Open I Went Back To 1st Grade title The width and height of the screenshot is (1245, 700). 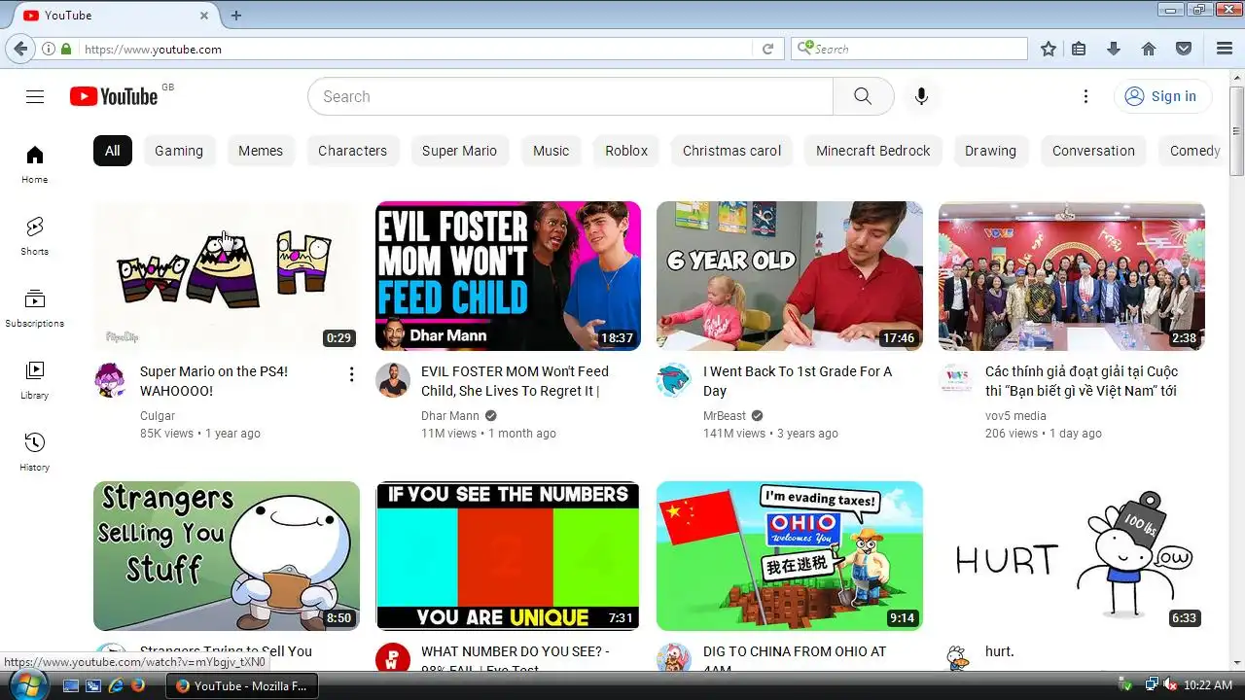(798, 381)
